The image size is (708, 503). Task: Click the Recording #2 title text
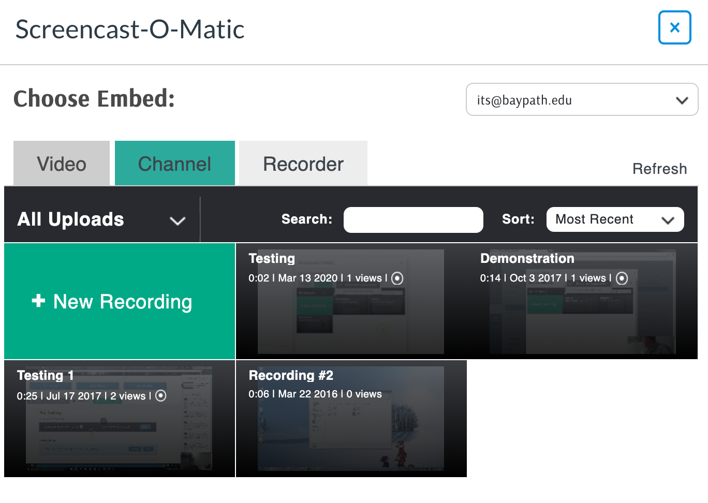click(x=291, y=375)
